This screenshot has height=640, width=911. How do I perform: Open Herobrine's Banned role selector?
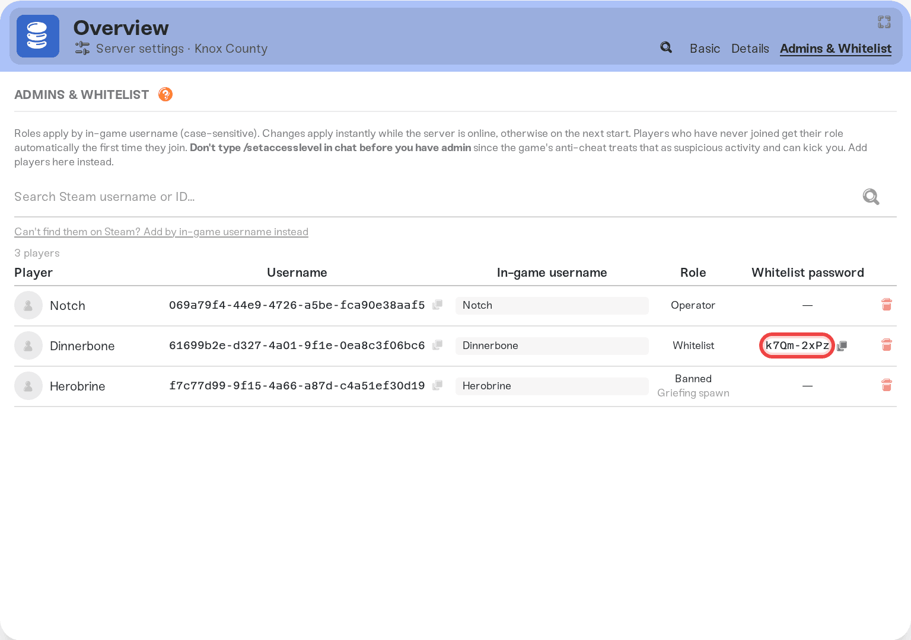tap(693, 379)
